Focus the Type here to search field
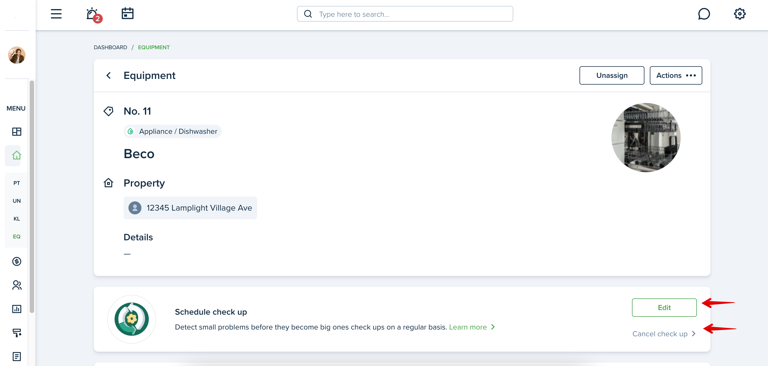The width and height of the screenshot is (768, 366). point(405,14)
